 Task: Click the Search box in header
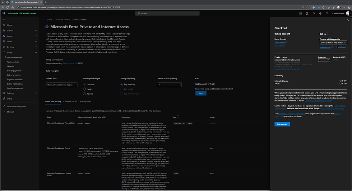click(x=167, y=13)
